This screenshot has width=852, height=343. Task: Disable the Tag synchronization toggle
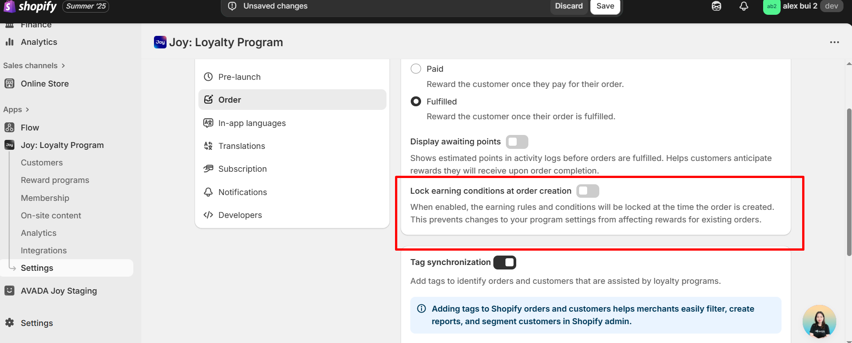click(505, 262)
